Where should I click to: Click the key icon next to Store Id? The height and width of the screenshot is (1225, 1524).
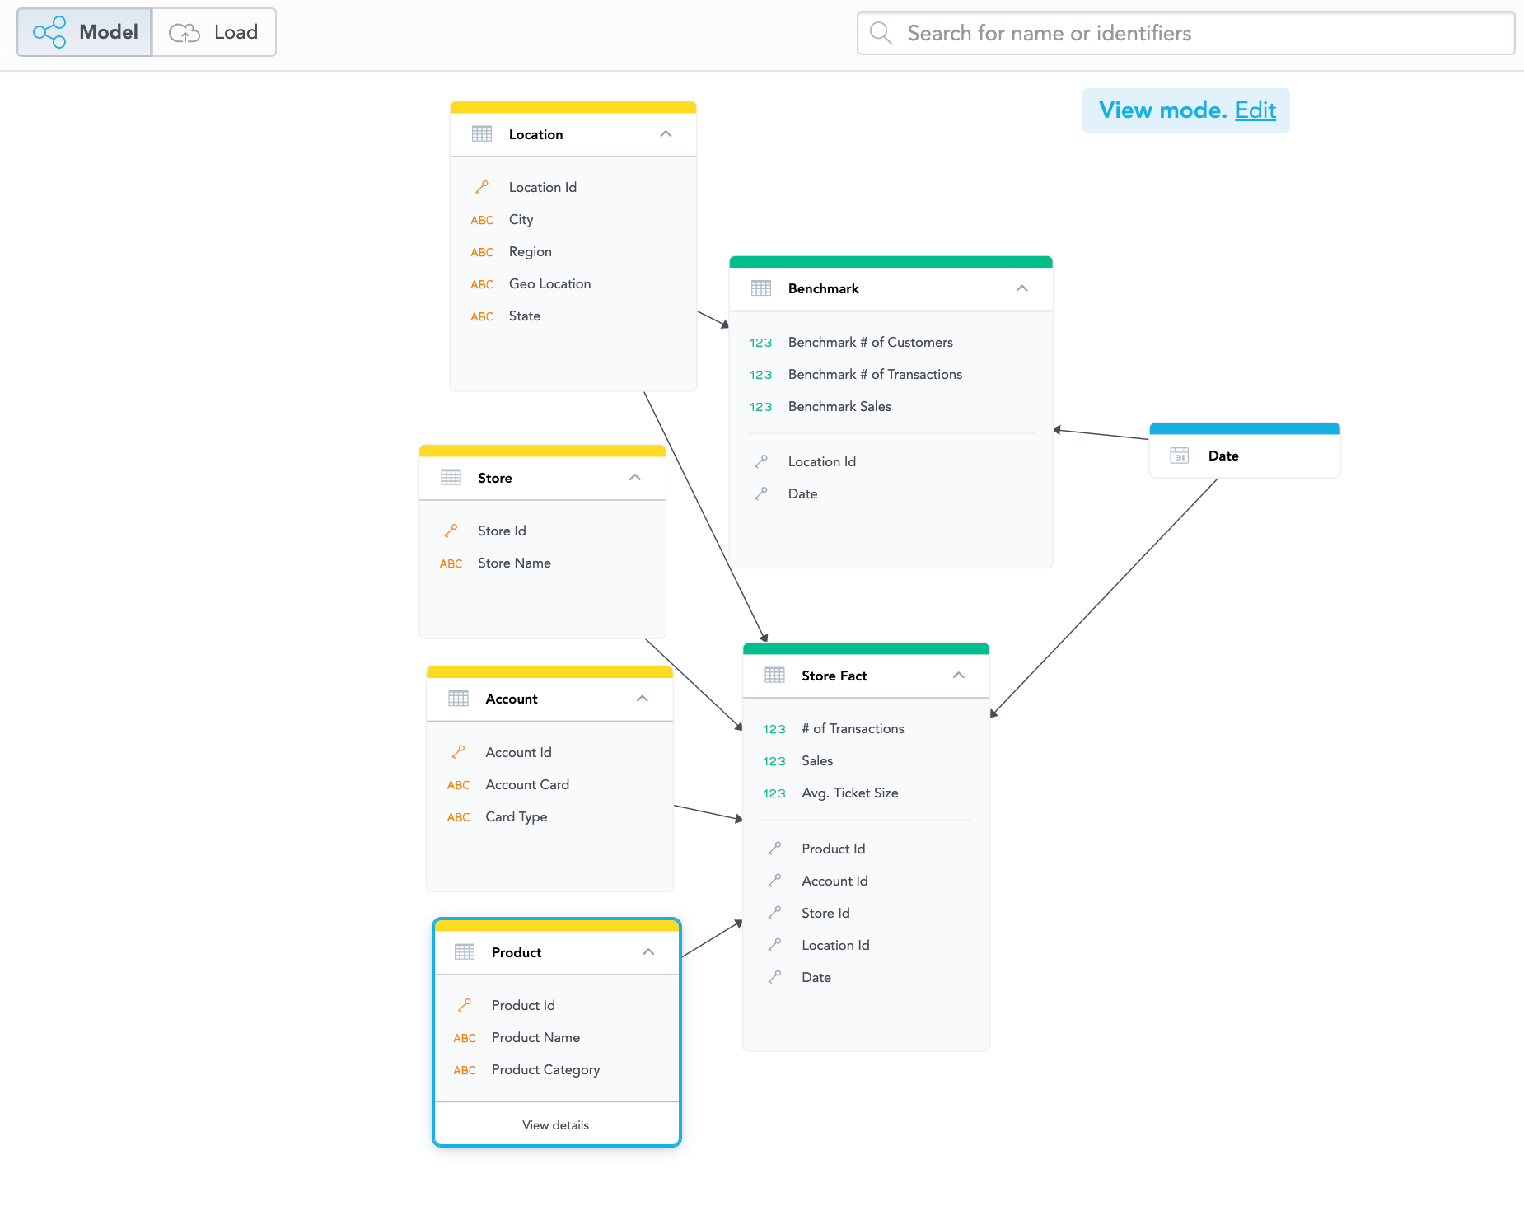pos(452,531)
